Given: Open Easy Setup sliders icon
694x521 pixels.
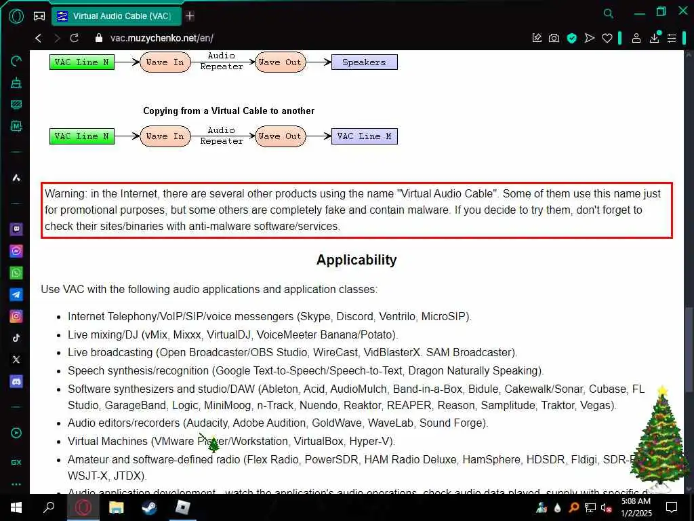Looking at the screenshot, I should [x=672, y=38].
